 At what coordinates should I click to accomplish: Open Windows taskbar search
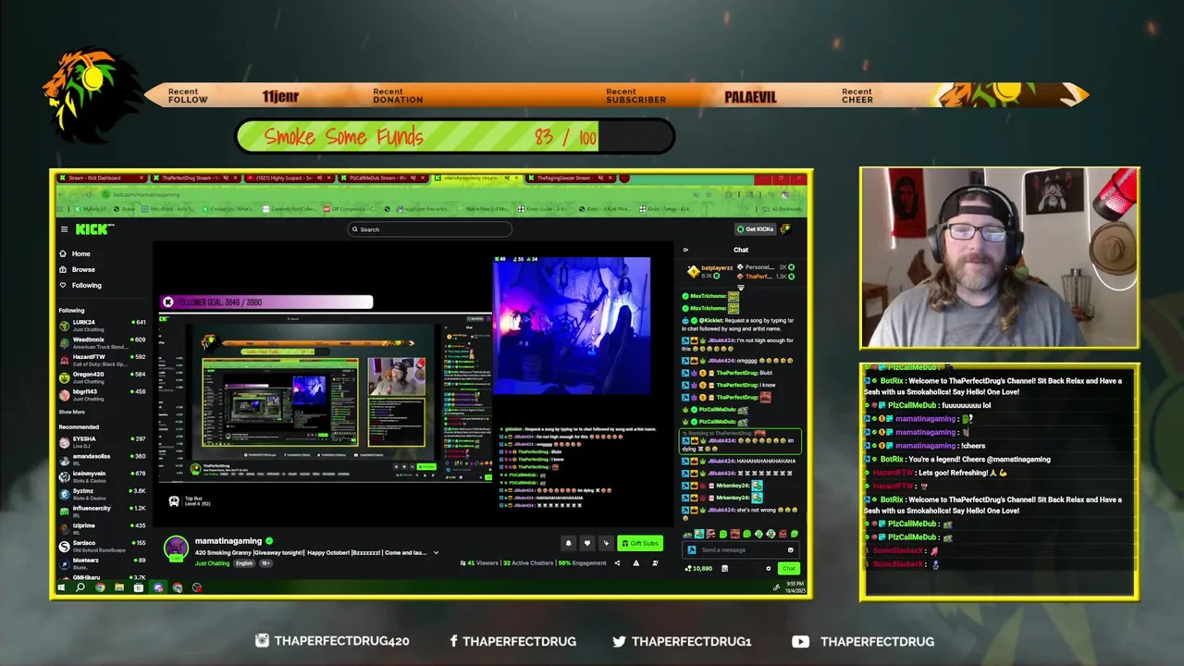[x=80, y=586]
